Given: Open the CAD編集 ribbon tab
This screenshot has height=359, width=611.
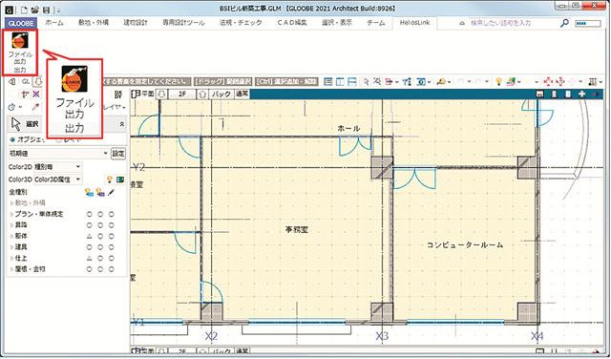Looking at the screenshot, I should click(292, 23).
